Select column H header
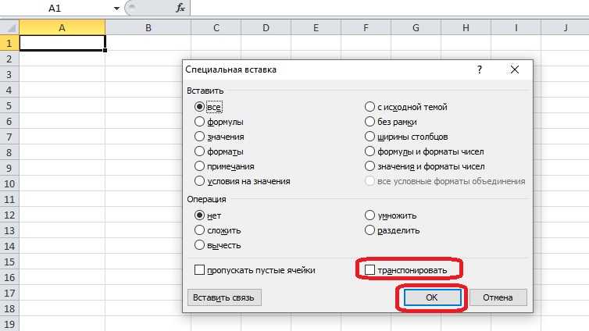This screenshot has height=331, width=589. point(466,28)
